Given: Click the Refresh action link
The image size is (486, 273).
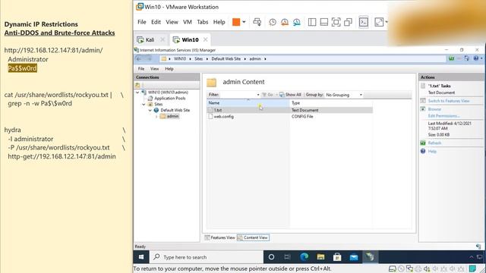Looking at the screenshot, I should coord(434,143).
